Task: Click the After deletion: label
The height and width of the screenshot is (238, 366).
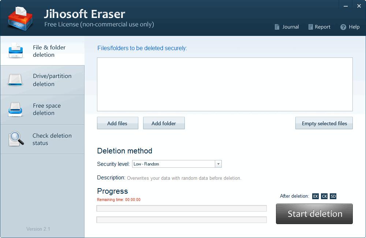Action: (294, 196)
